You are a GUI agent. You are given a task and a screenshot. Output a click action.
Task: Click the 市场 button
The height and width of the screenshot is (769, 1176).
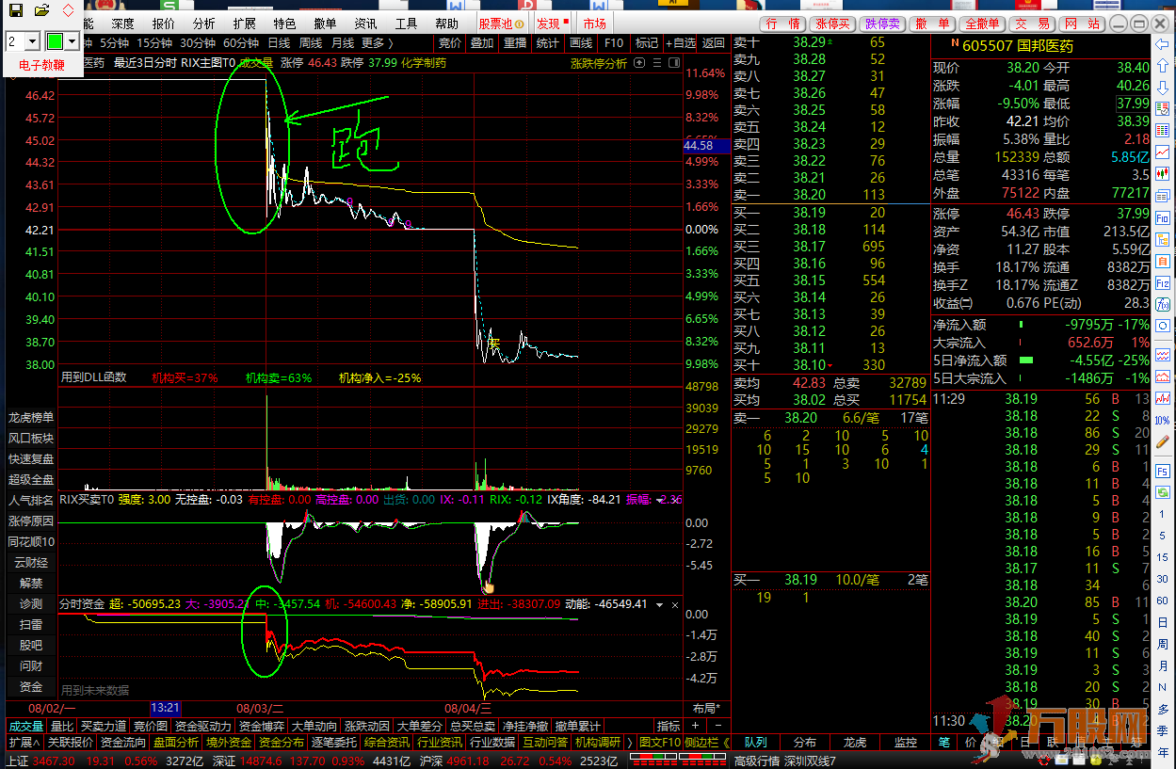pyautogui.click(x=594, y=24)
